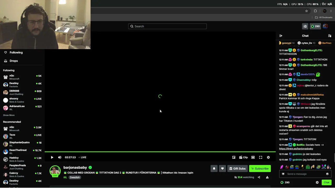This screenshot has width=335, height=188.
Task: Open Gift Subs for the channel
Action: click(x=237, y=169)
